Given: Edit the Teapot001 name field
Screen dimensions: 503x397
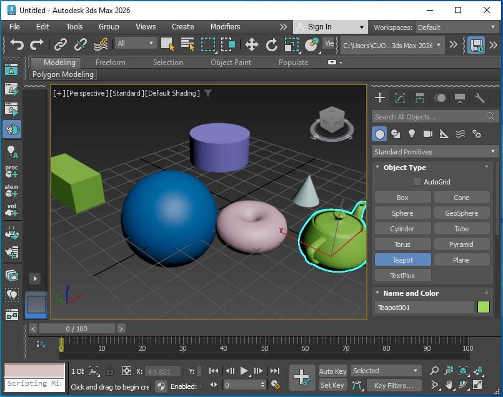Looking at the screenshot, I should coord(424,308).
